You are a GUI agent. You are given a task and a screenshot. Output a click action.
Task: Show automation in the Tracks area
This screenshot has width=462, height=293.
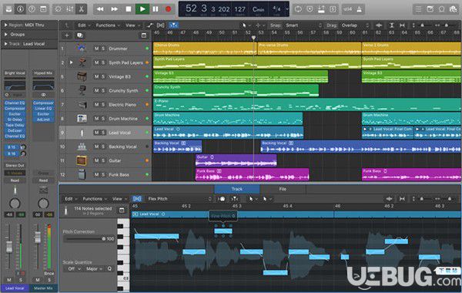(149, 25)
